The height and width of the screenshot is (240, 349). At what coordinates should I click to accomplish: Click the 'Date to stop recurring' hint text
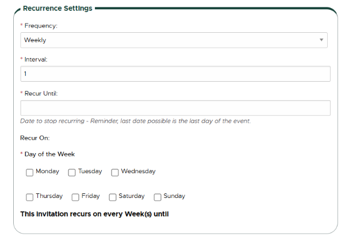(x=135, y=121)
